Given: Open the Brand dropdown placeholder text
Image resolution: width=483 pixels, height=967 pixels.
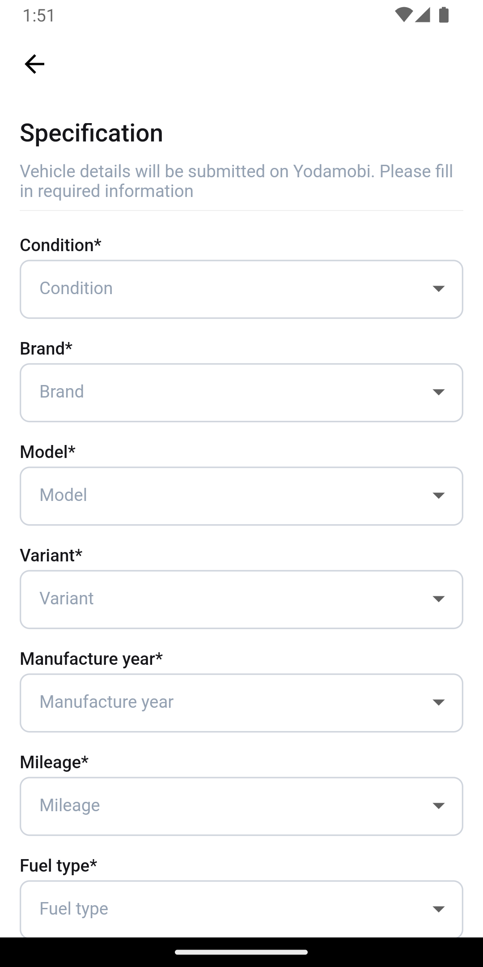Looking at the screenshot, I should coord(62,392).
